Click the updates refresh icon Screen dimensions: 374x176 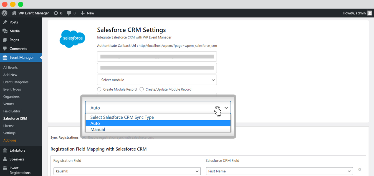click(x=56, y=13)
